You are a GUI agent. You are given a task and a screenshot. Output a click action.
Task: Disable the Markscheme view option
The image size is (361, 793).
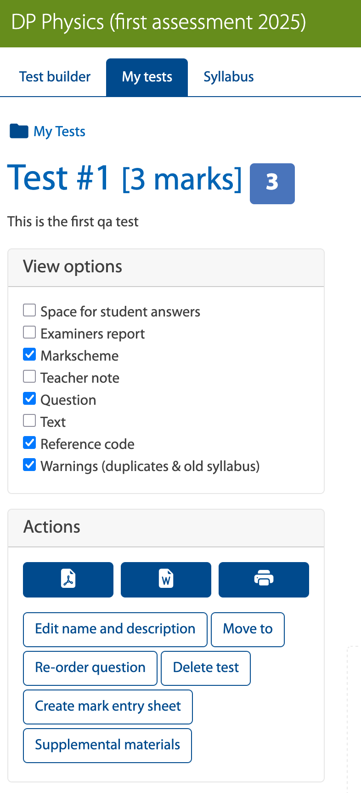29,354
